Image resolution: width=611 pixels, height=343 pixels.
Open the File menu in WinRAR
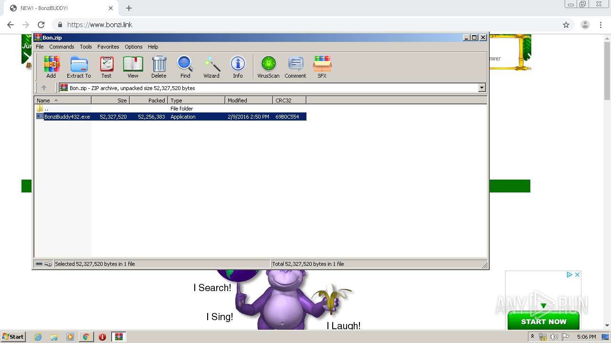click(x=40, y=47)
